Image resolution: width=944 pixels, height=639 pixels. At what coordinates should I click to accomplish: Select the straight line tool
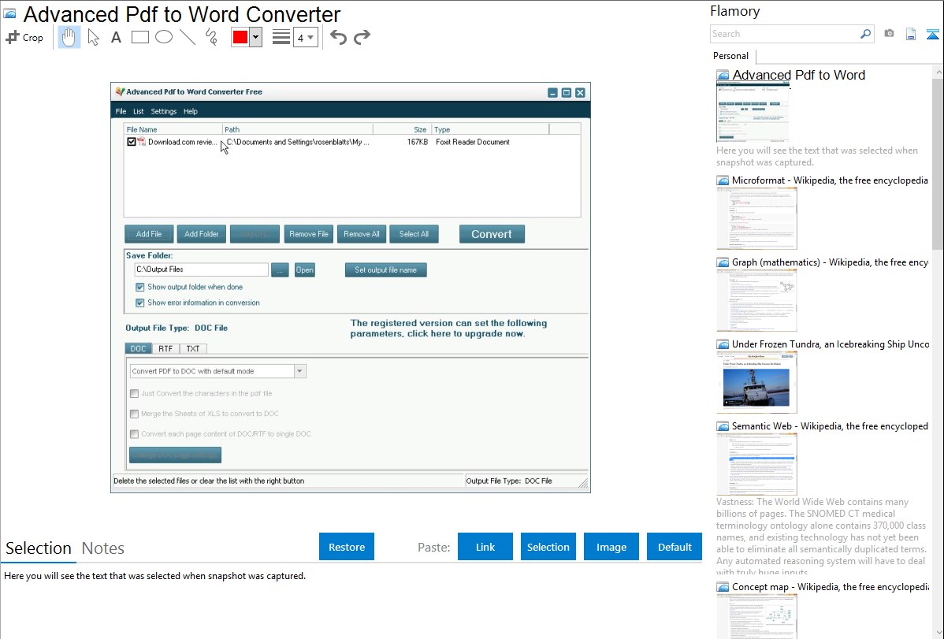coord(188,37)
